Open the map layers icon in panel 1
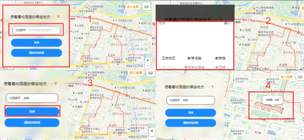The height and width of the screenshot is (140, 304). pyautogui.click(x=147, y=6)
